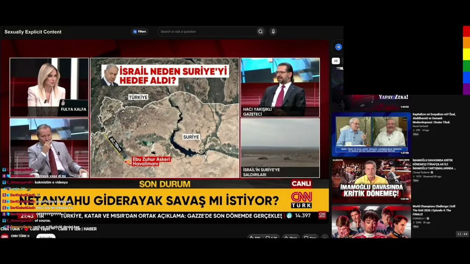Screen dimensions: 470x264
Task: Click the orange color swatch
Action: (466, 43)
